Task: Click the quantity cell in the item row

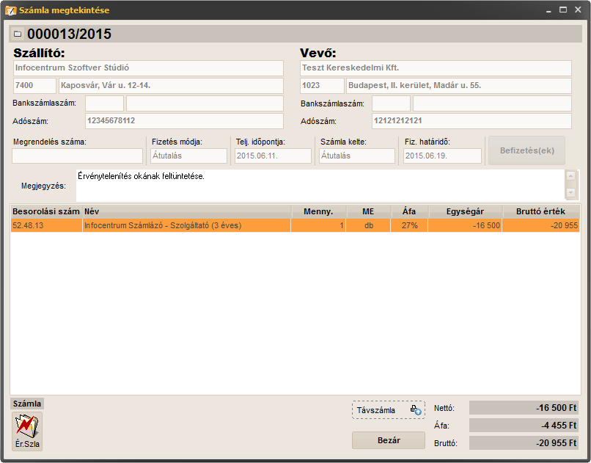Action: (x=318, y=225)
